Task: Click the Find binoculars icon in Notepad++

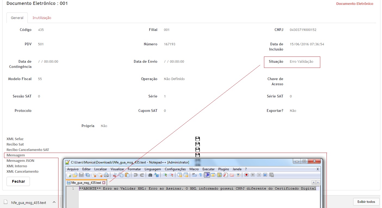Action: coord(150,175)
